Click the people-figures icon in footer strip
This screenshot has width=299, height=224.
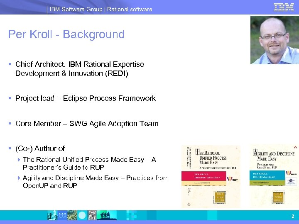[x=62, y=215]
